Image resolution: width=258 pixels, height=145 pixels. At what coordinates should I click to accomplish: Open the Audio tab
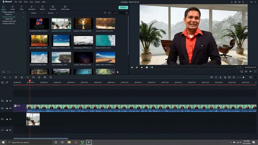tap(12, 8)
